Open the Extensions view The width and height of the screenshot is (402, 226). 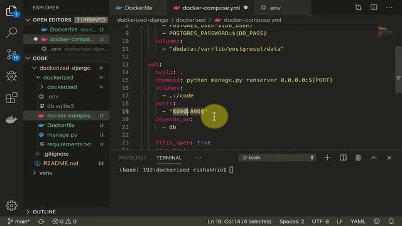pos(11,98)
